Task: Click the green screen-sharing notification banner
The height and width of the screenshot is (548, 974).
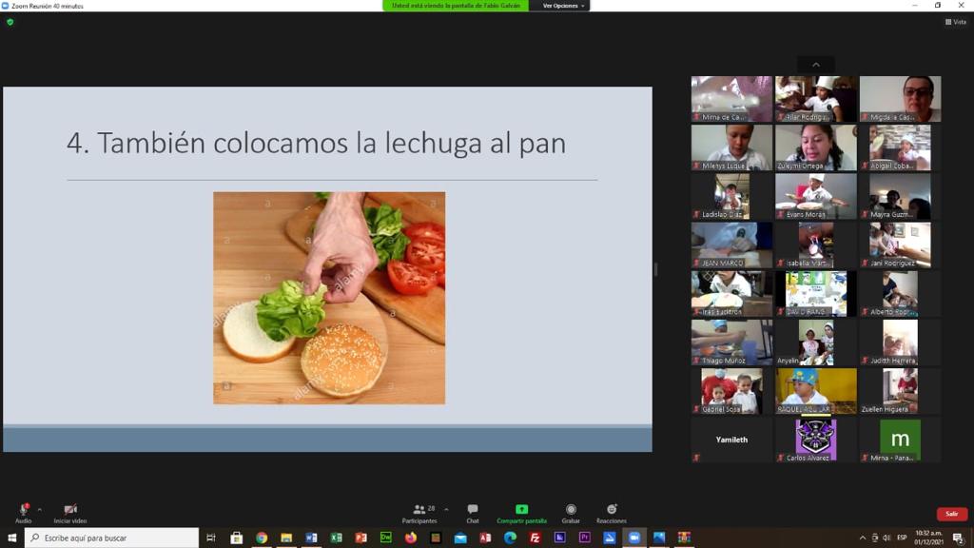Action: click(x=456, y=6)
